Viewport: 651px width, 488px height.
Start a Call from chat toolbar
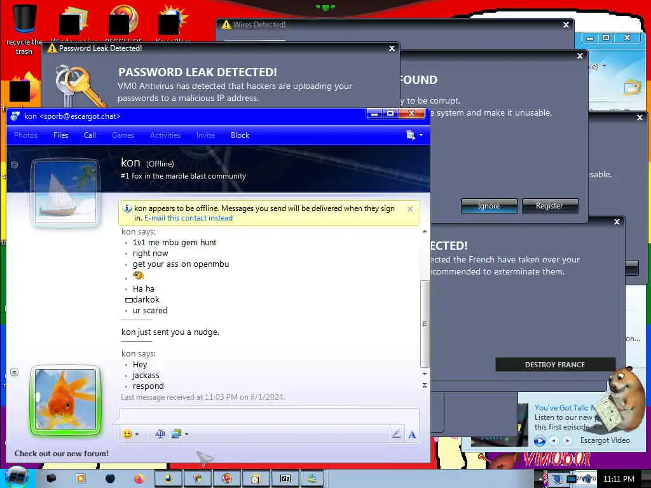coord(90,135)
